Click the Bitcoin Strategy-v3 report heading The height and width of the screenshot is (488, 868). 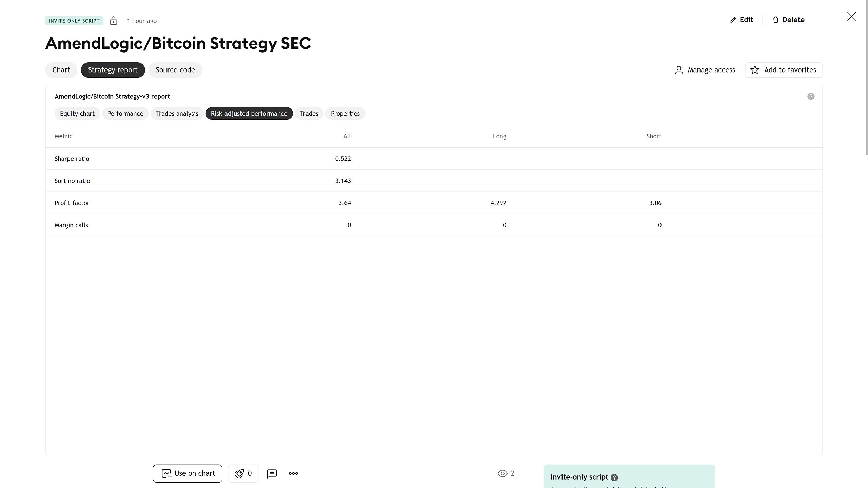[x=112, y=96]
